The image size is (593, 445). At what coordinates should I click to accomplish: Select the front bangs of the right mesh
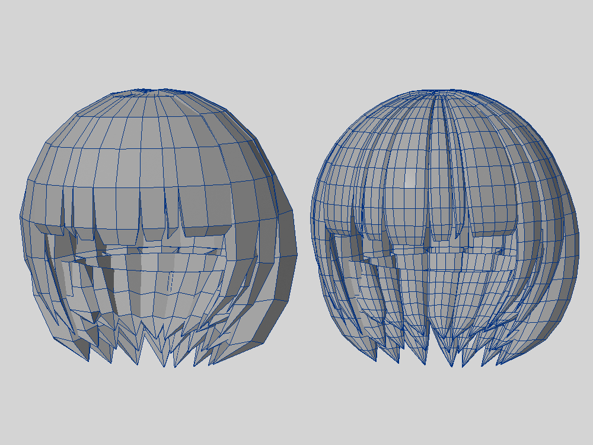439,208
